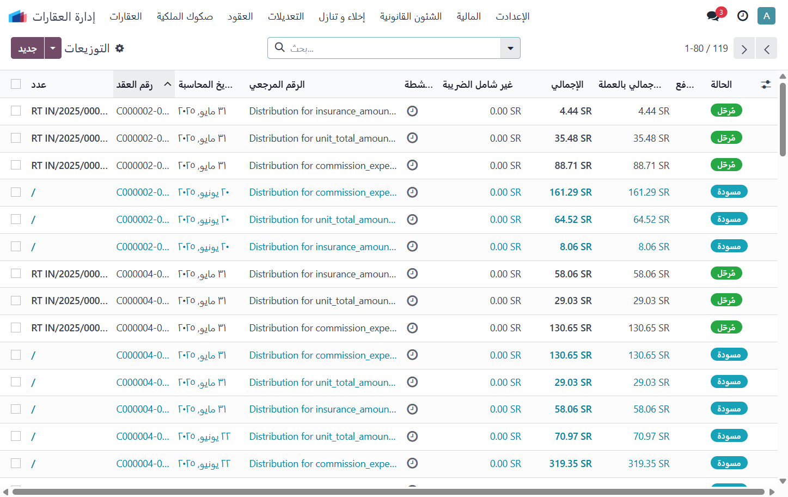
Task: Open الإعدادت menu
Action: pyautogui.click(x=512, y=16)
